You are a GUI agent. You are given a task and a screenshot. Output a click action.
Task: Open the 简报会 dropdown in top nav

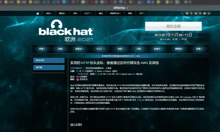tap(62, 13)
